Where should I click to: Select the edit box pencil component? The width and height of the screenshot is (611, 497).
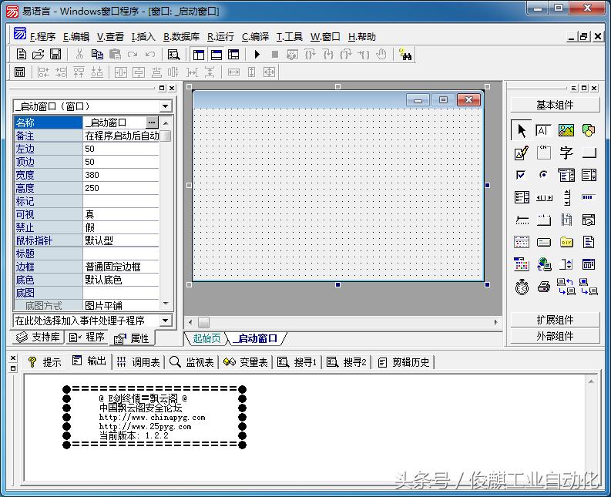pos(522,153)
